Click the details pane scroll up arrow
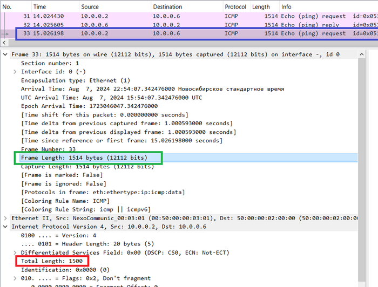The image size is (378, 287). coord(362,54)
